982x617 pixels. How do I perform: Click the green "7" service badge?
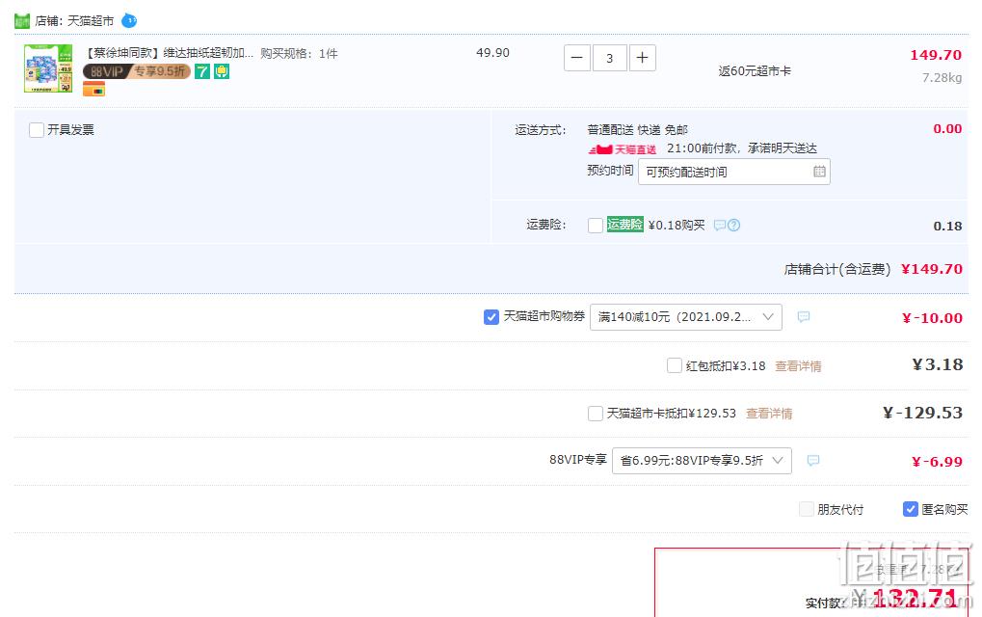point(202,71)
